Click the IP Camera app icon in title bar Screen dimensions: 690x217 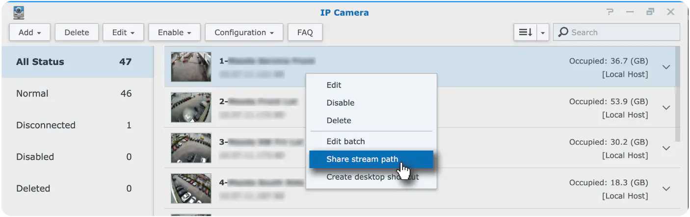point(19,13)
